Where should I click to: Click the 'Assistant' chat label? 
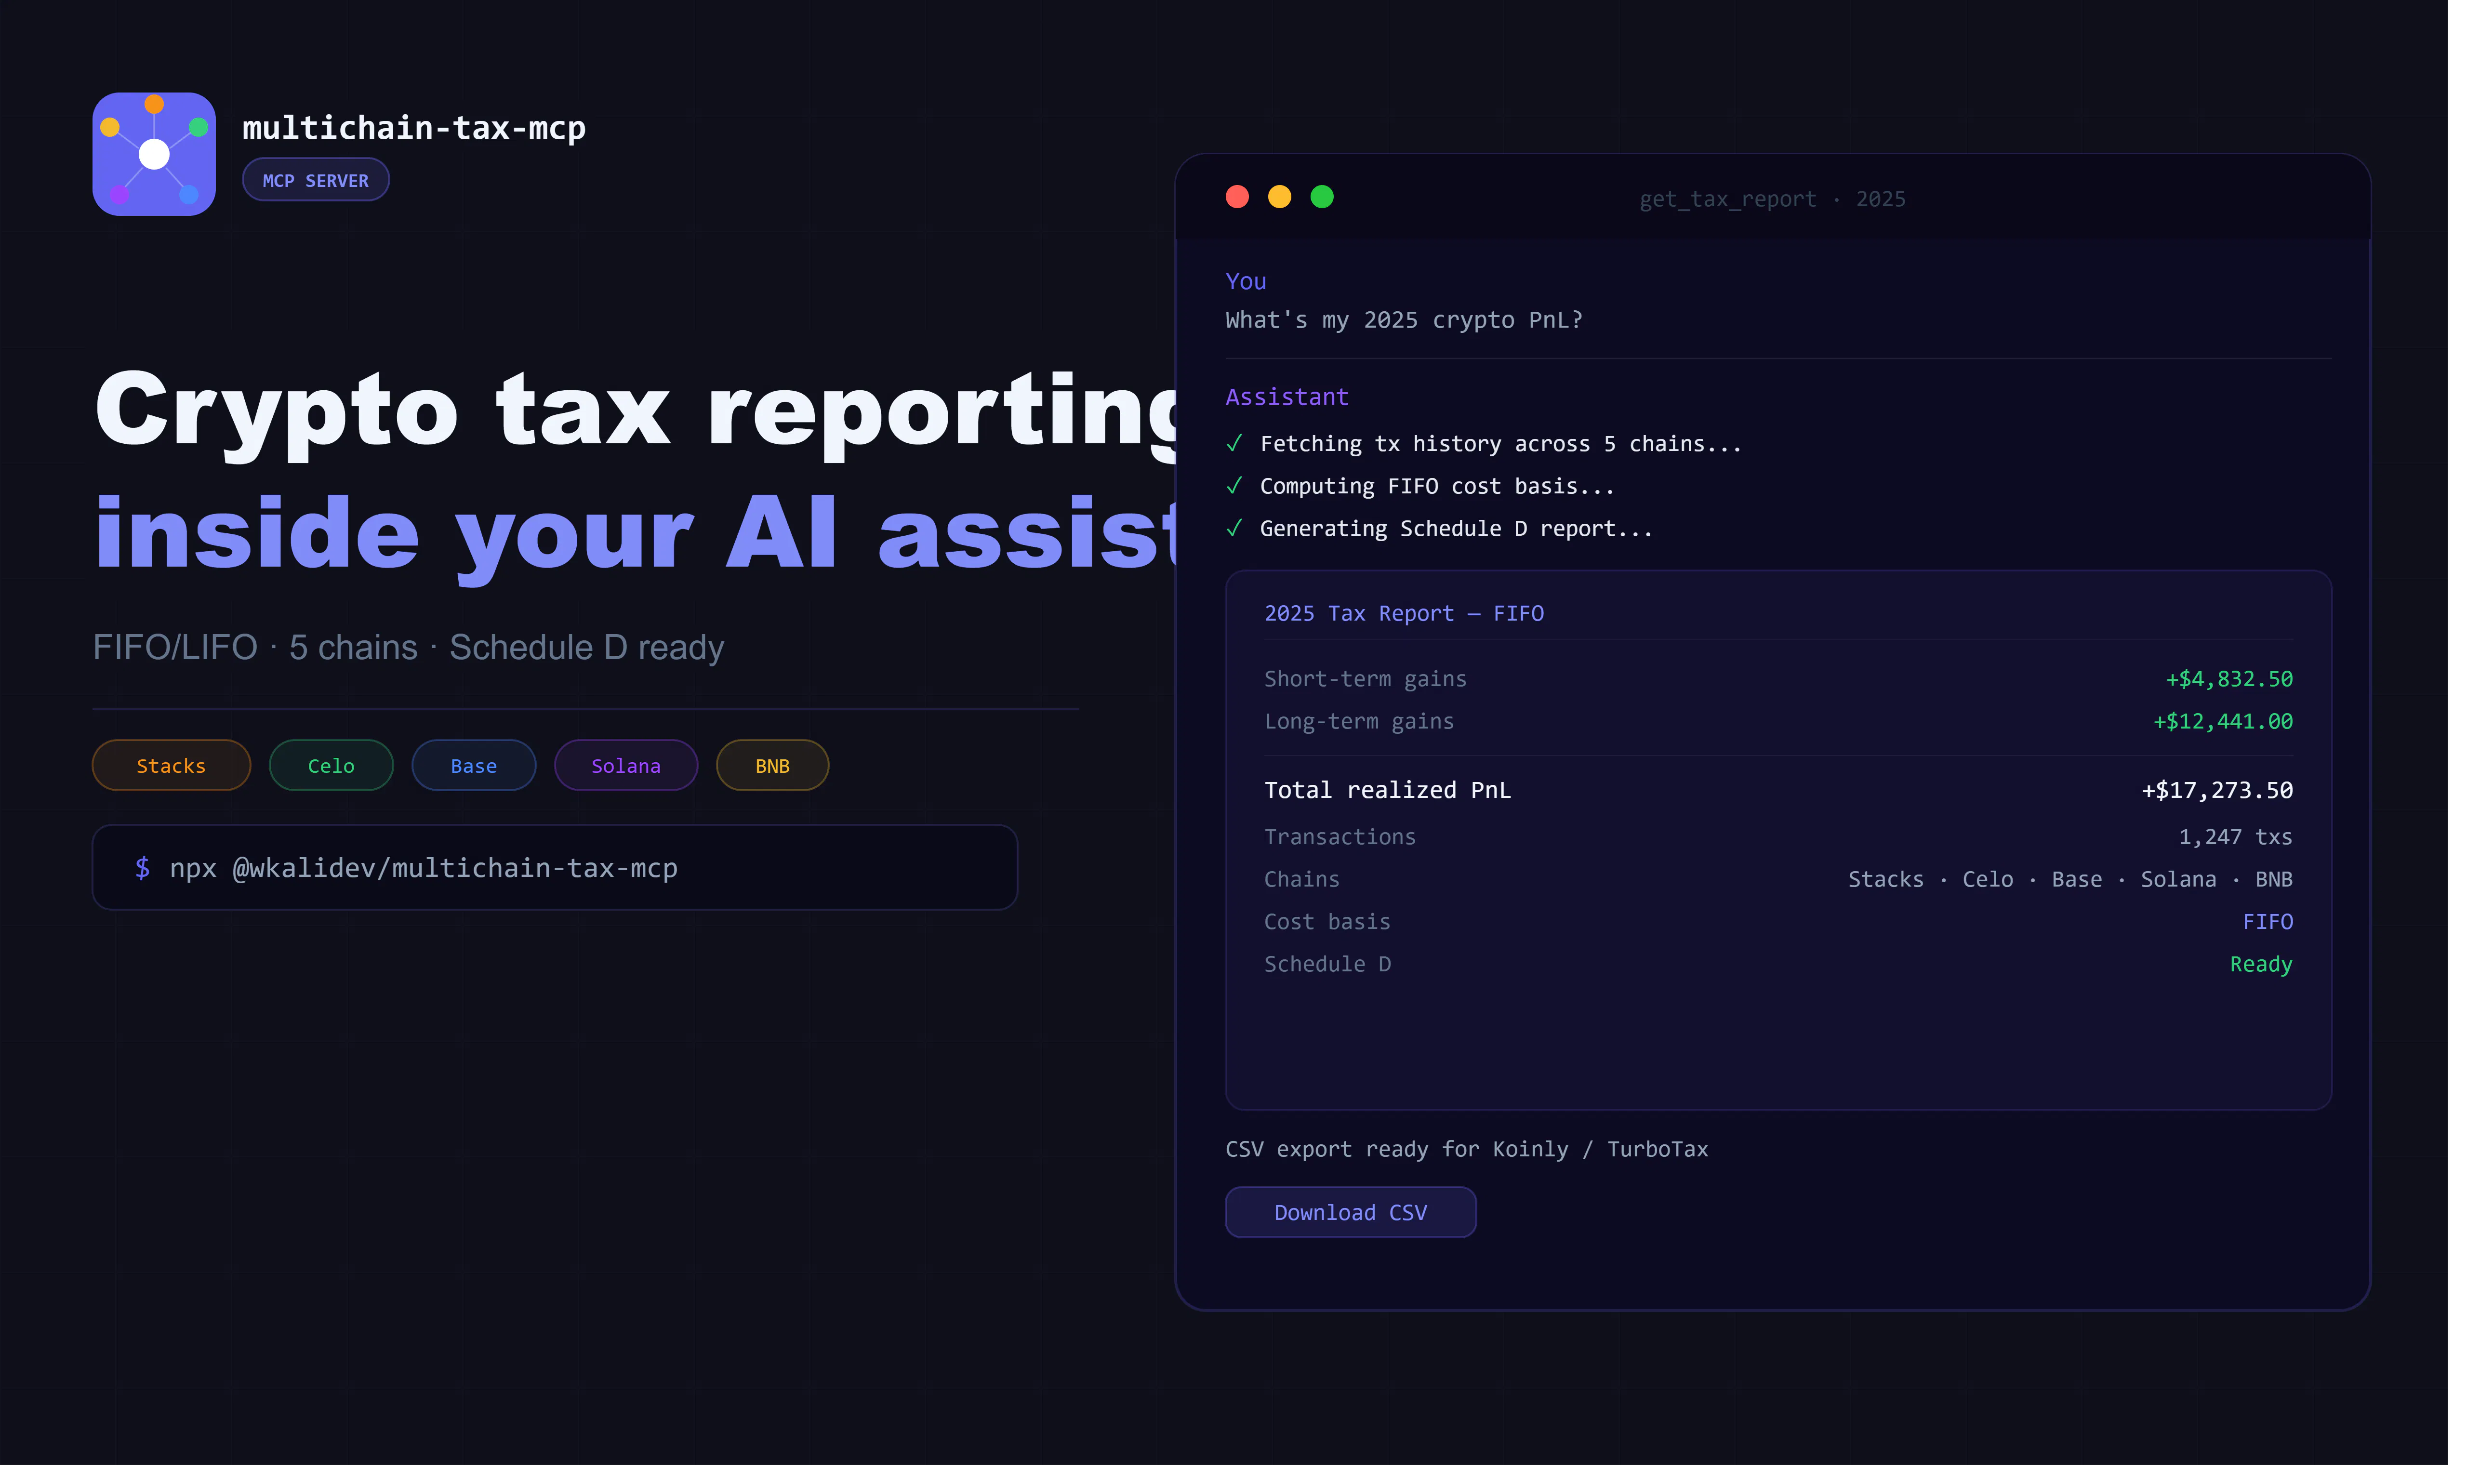[1287, 397]
